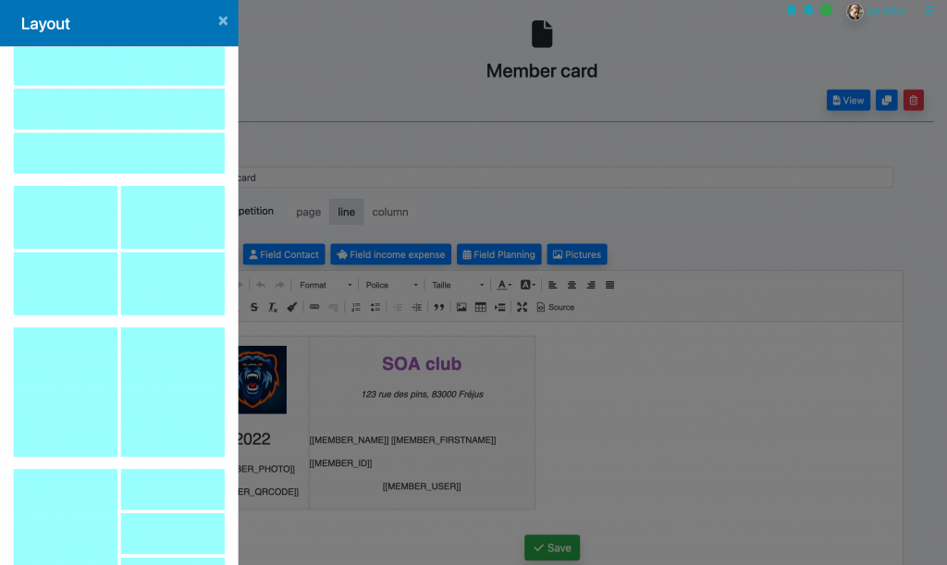Screen dimensions: 947x565
Task: Maximize the editor
Action: pyautogui.click(x=523, y=307)
